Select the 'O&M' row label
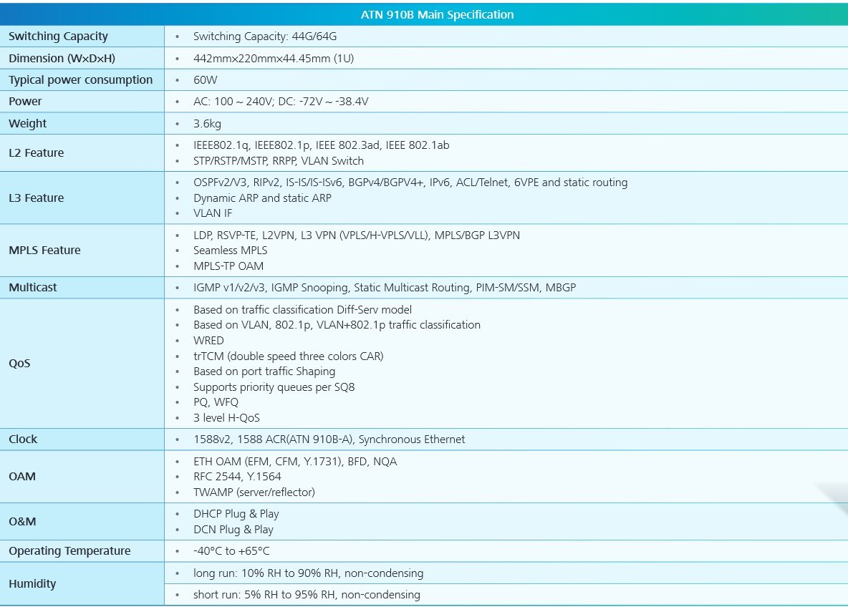848x607 pixels. [22, 522]
